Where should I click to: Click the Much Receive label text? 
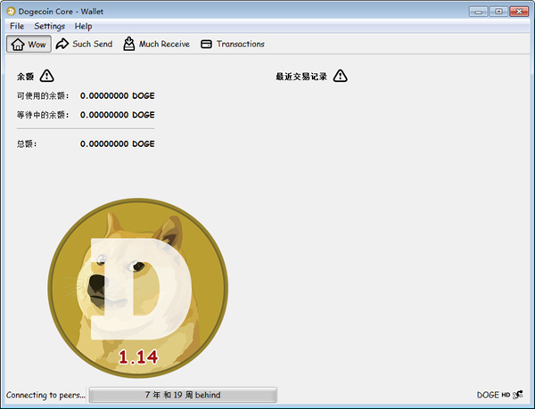(x=164, y=44)
